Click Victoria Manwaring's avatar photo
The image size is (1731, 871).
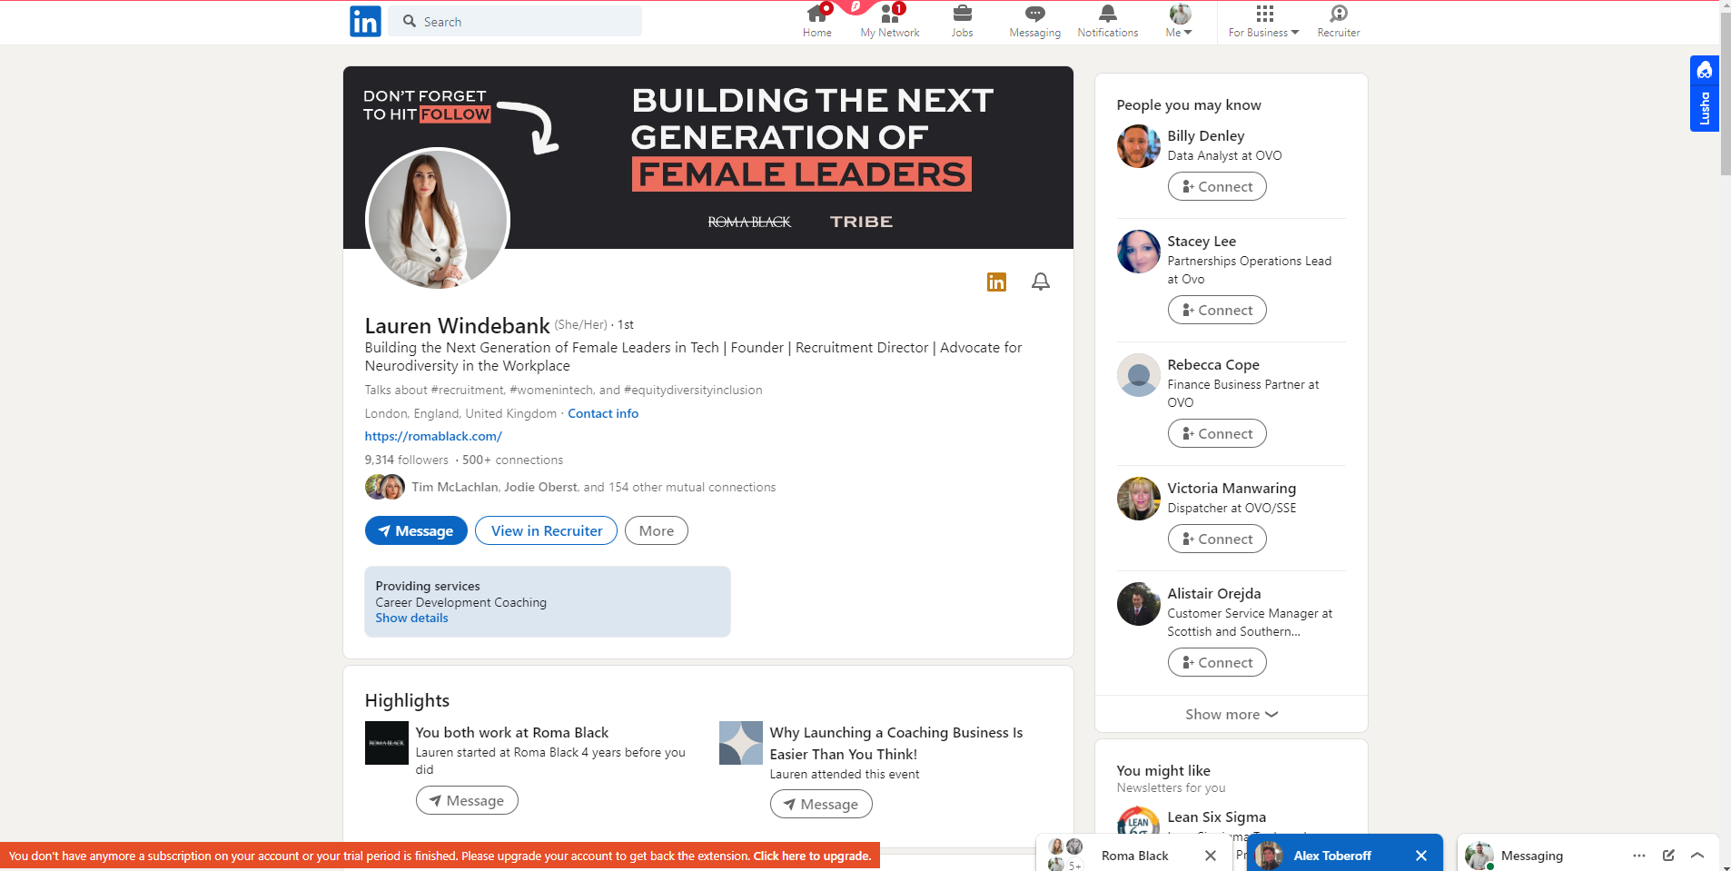[x=1139, y=499]
